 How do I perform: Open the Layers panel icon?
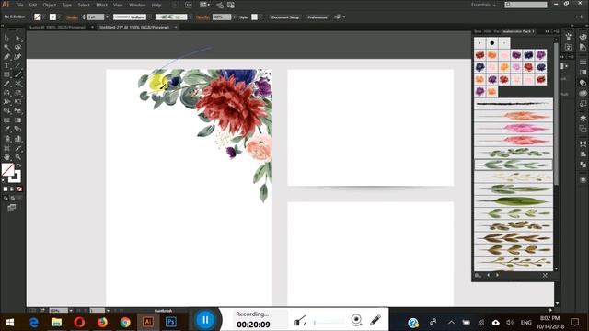tap(583, 119)
